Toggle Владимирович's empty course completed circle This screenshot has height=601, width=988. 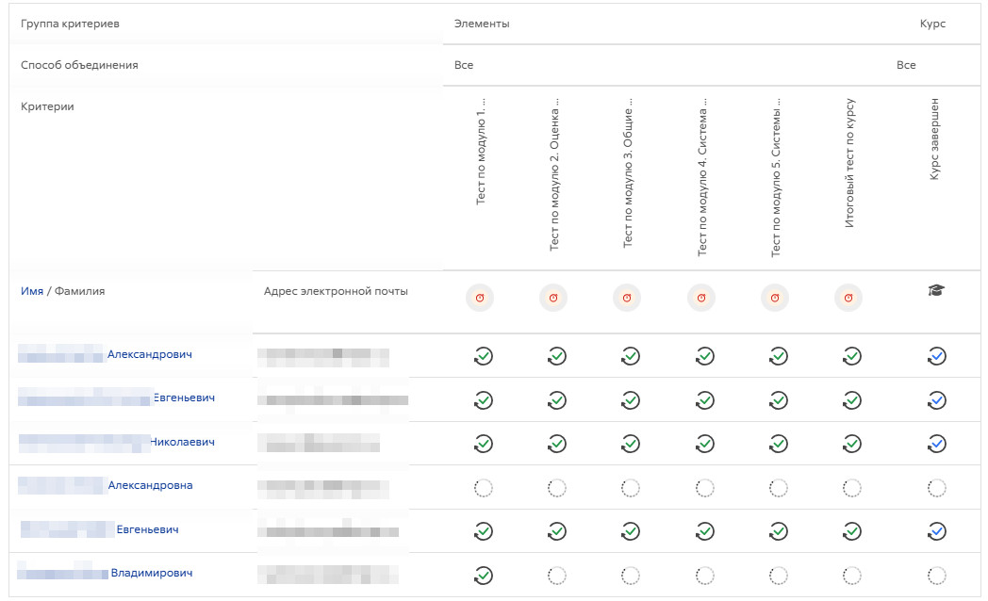pyautogui.click(x=937, y=576)
